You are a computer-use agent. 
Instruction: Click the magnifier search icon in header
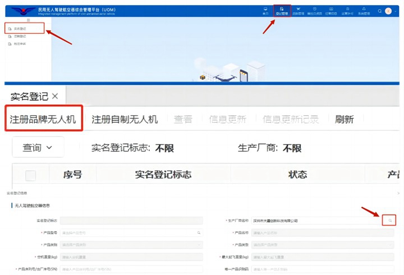380,11
